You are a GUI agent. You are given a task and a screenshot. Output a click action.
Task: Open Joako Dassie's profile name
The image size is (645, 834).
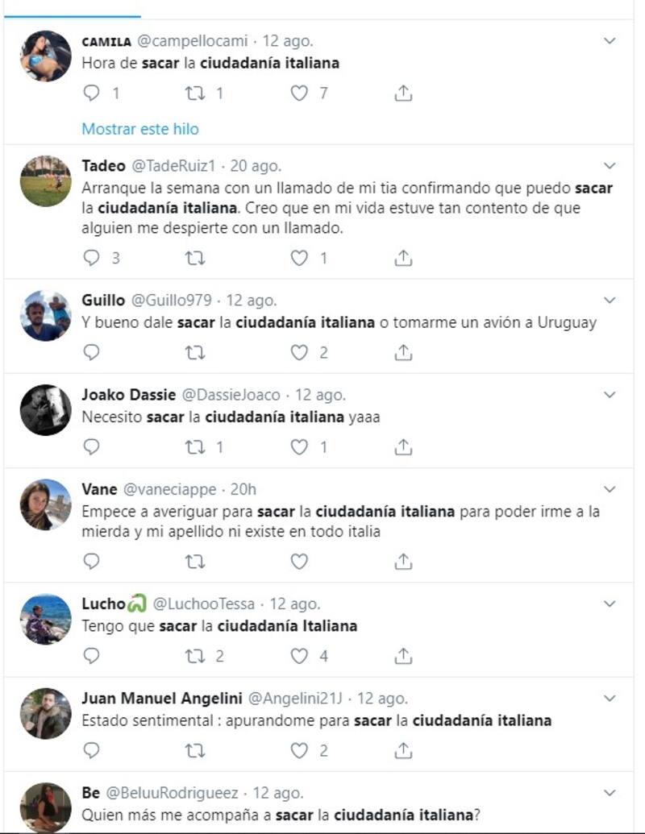click(x=128, y=395)
